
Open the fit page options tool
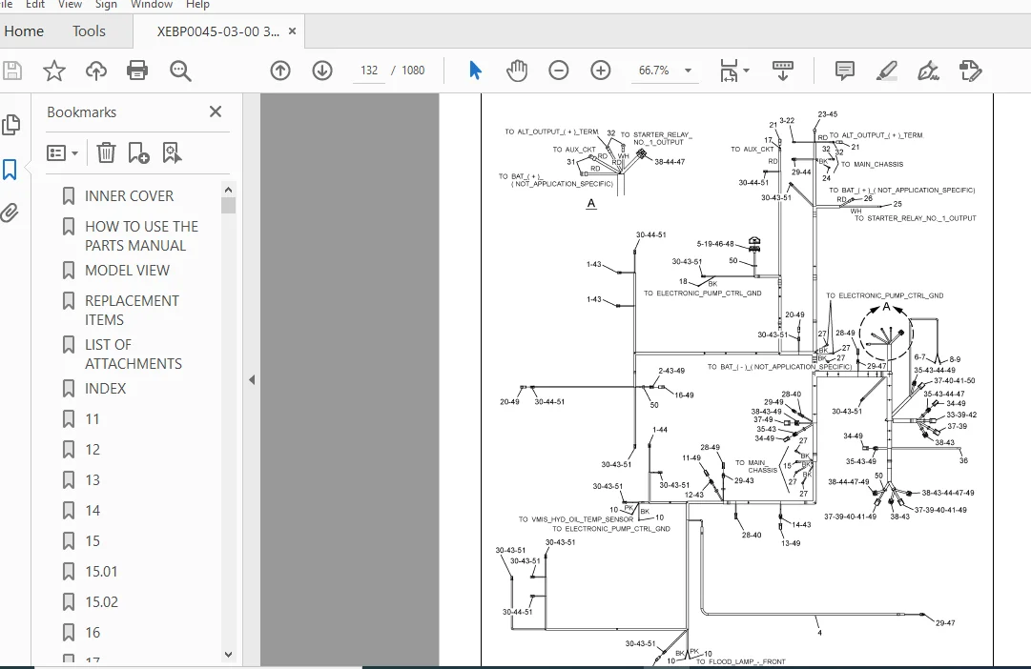729,71
